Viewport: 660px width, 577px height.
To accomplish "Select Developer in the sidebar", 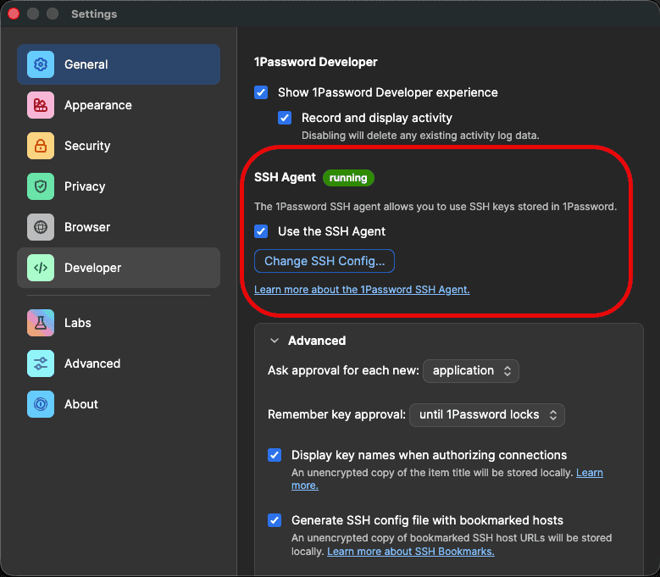I will coord(119,268).
